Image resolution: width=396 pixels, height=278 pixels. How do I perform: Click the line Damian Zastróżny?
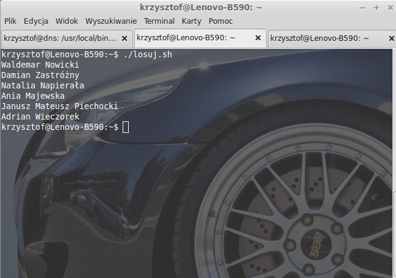point(40,75)
